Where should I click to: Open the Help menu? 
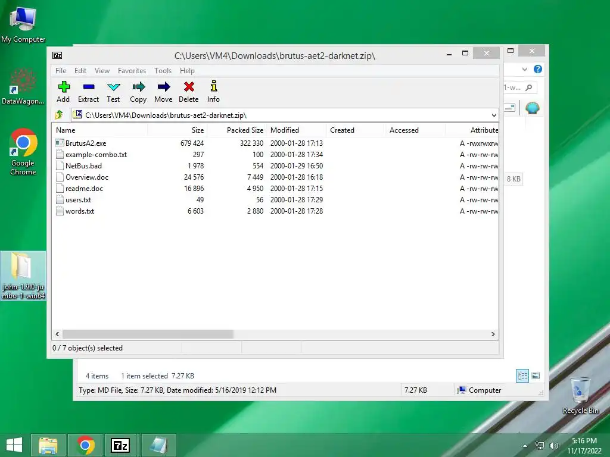click(187, 71)
